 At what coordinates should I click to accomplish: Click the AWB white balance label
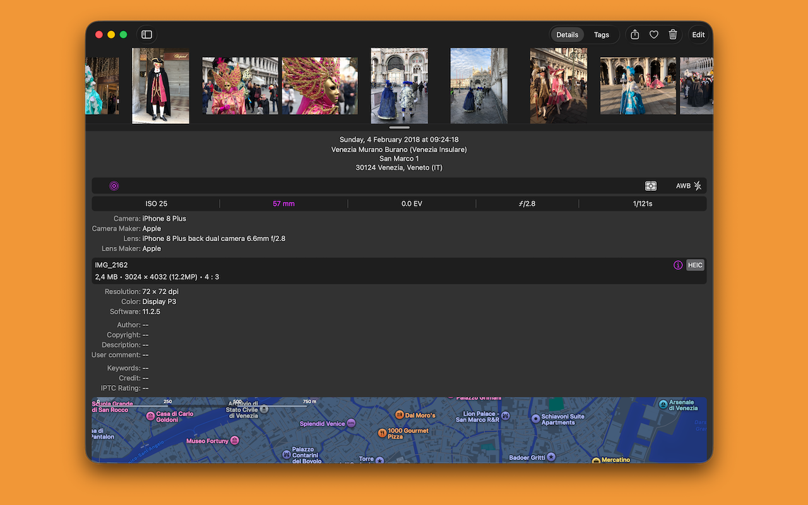pos(683,186)
